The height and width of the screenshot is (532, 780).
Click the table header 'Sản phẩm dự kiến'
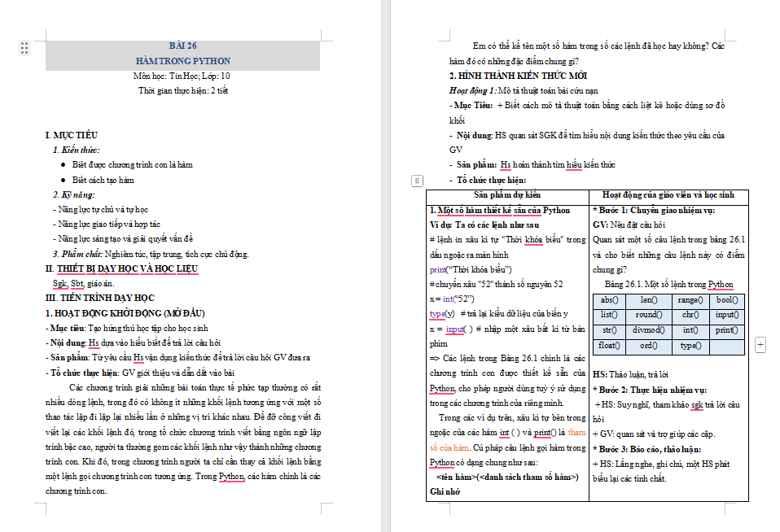[507, 195]
